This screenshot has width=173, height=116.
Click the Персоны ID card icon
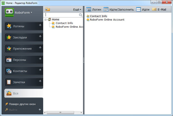coord(9,60)
